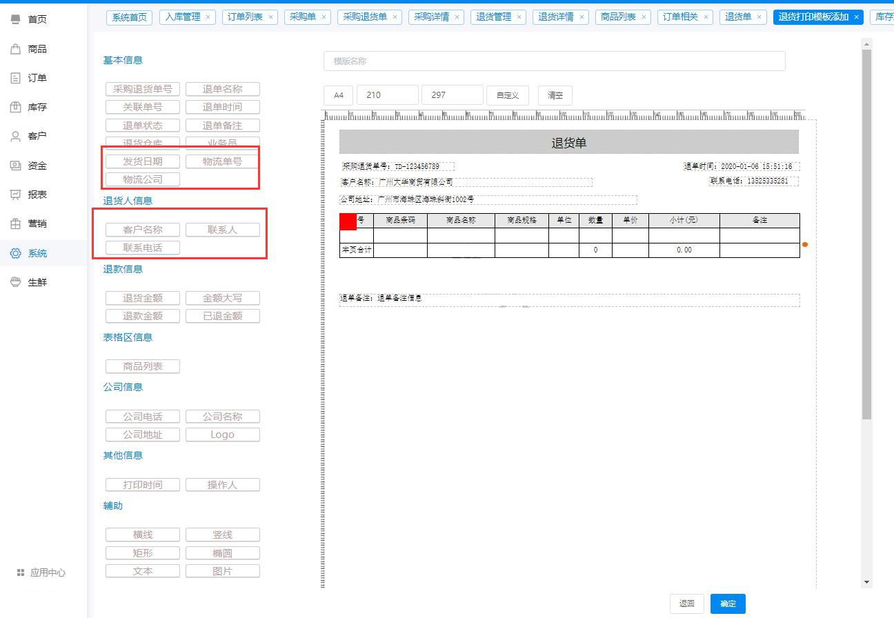
Task: Click the 首页 home icon in sidebar
Action: coord(15,19)
